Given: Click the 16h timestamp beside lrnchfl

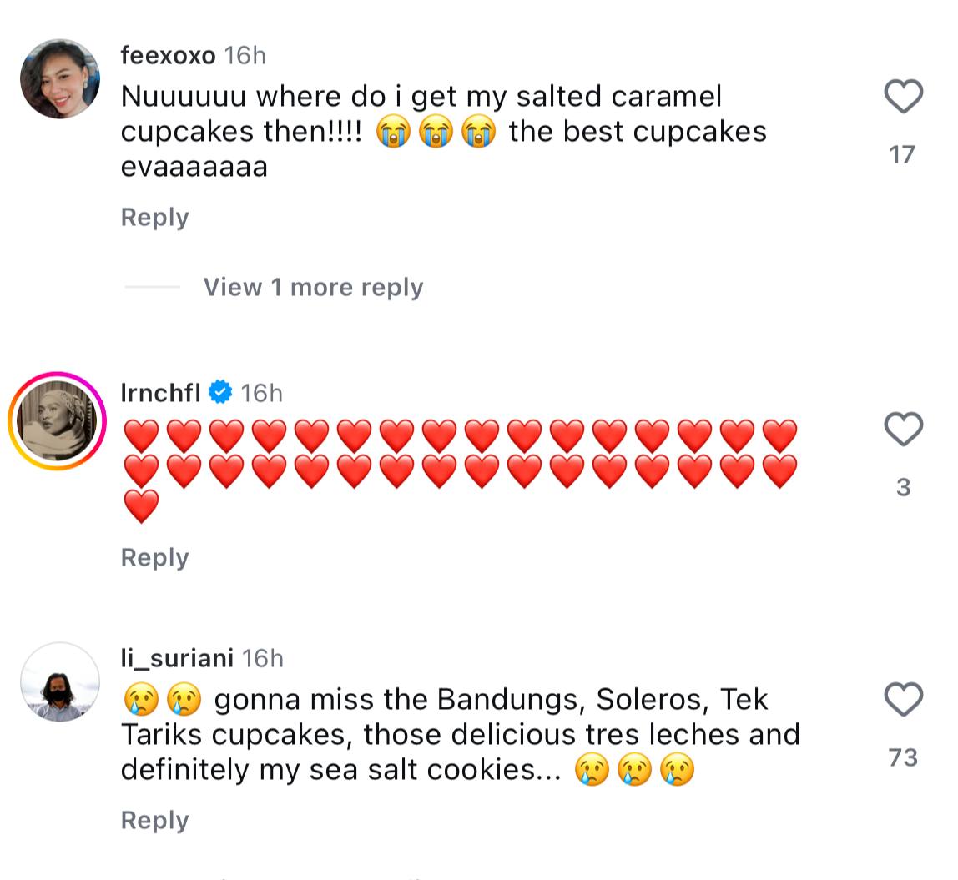Looking at the screenshot, I should click(x=262, y=392).
